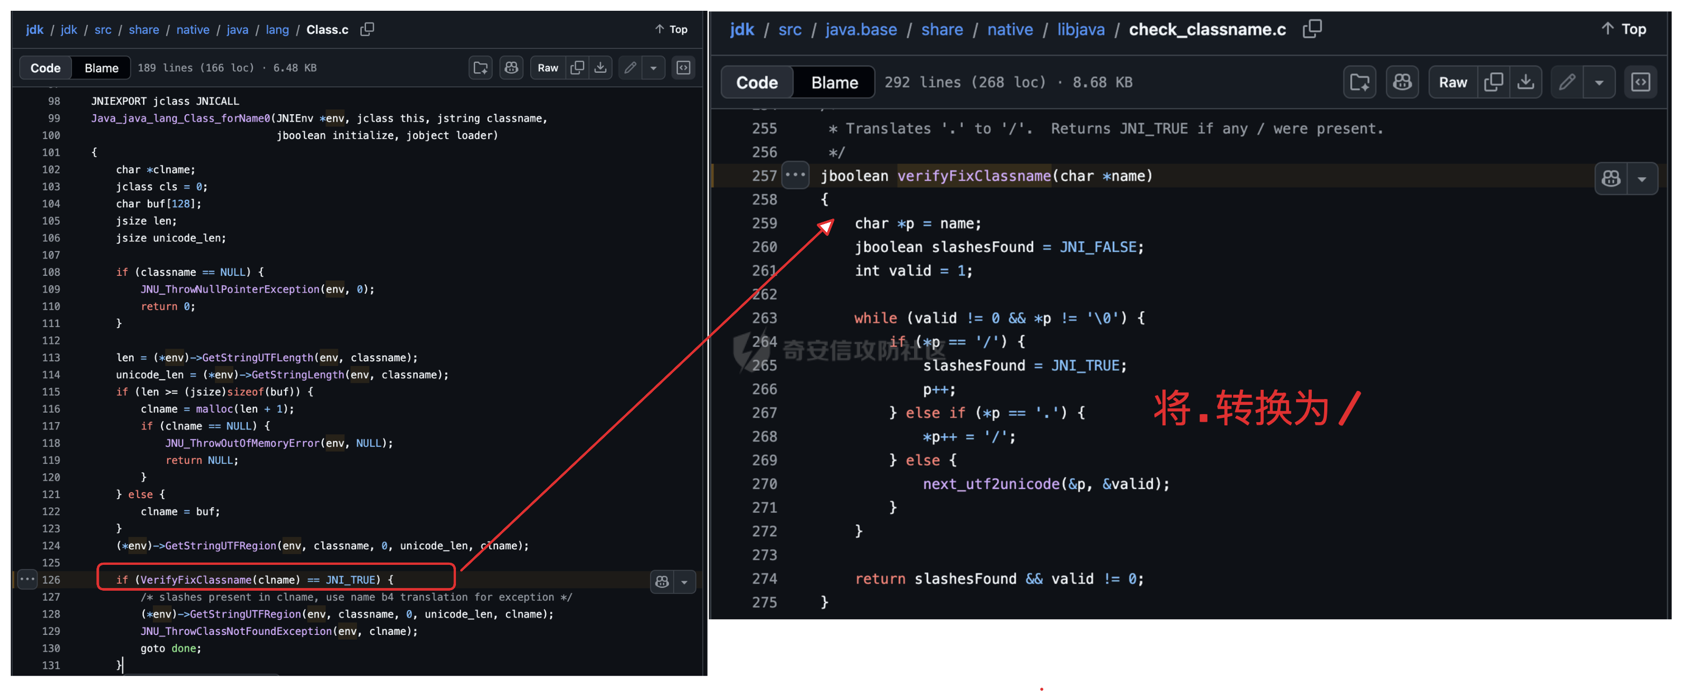Viewport: 1682px width, 700px height.
Task: Open edit options dropdown in Class.c toolbar
Action: tap(653, 68)
